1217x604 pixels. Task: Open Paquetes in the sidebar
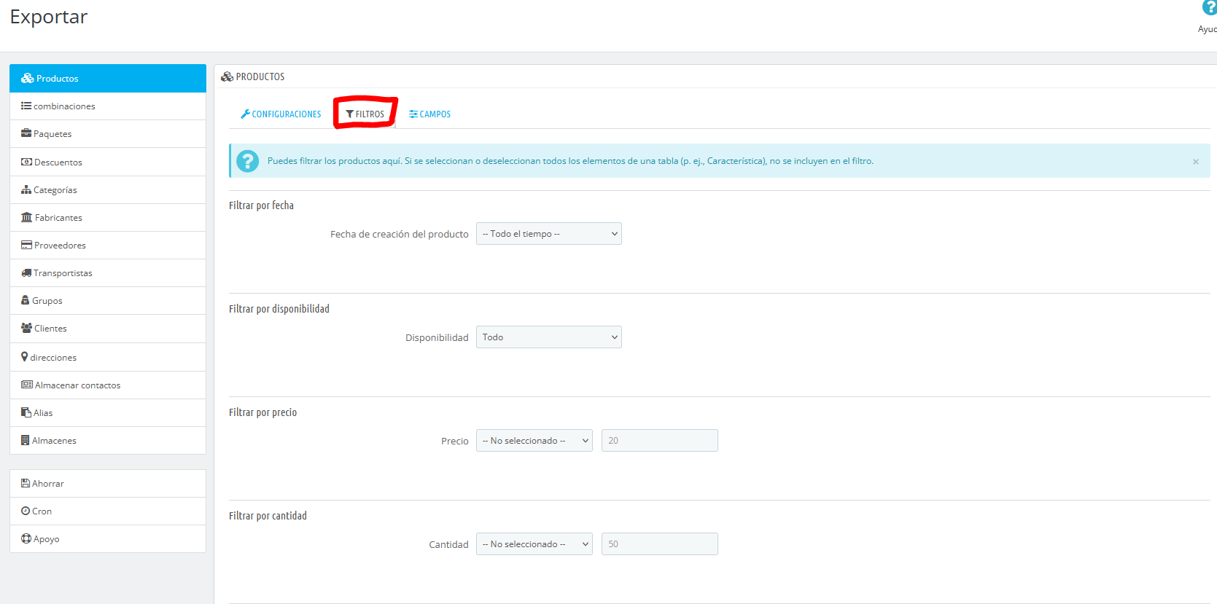(53, 134)
